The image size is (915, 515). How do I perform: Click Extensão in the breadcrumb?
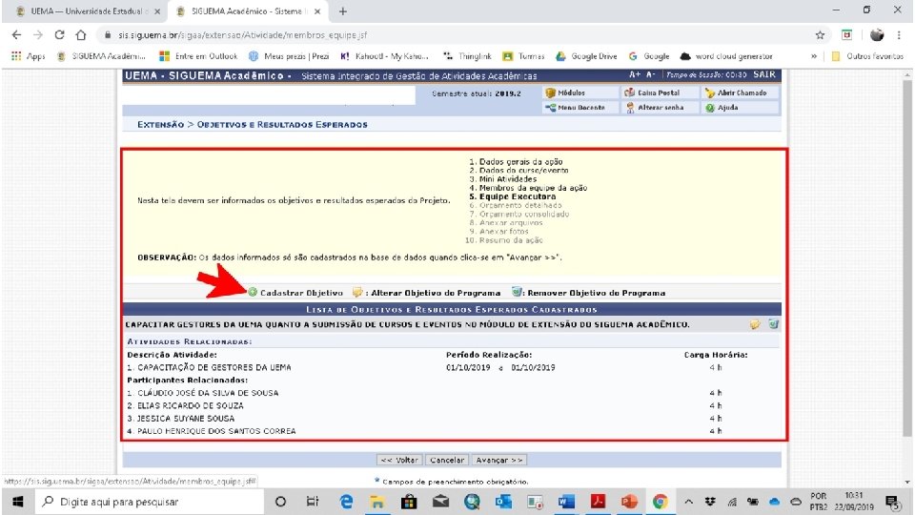(160, 124)
